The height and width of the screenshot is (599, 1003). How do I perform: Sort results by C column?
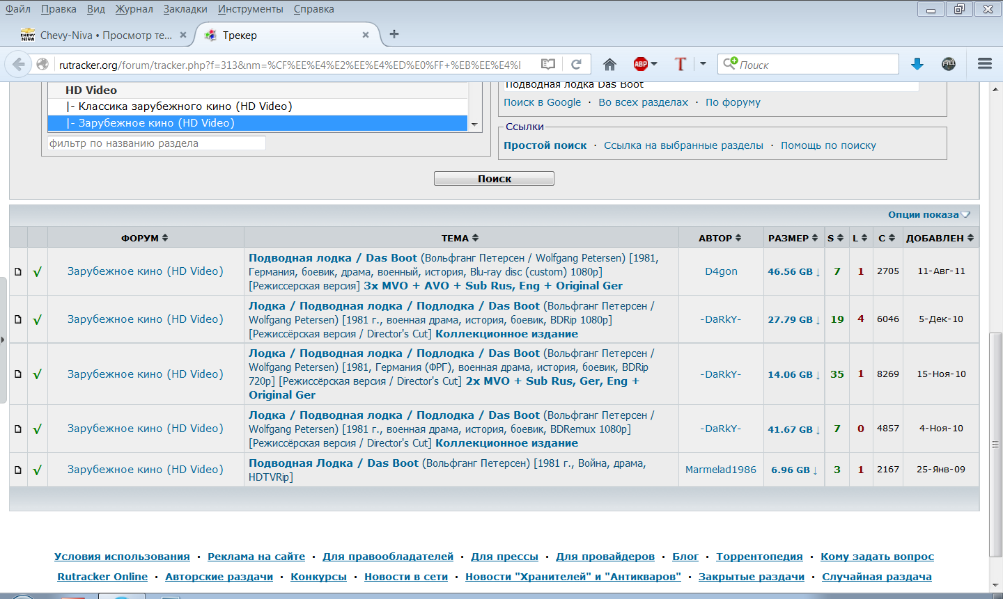tap(887, 238)
